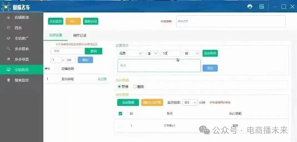The height and width of the screenshot is (142, 297).
Task: Select the 暂停 radio button
Action: coord(119,87)
